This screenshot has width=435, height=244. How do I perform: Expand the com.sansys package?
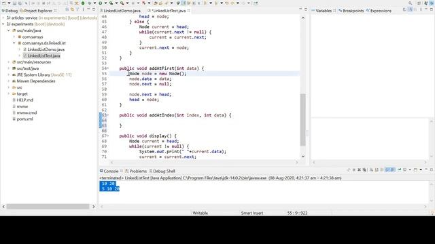tap(14, 37)
